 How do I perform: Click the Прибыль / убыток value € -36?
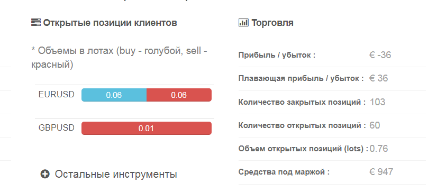[x=380, y=55]
